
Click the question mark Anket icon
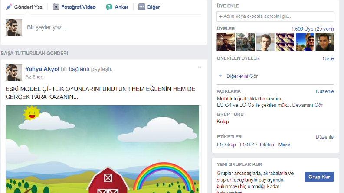pyautogui.click(x=109, y=7)
